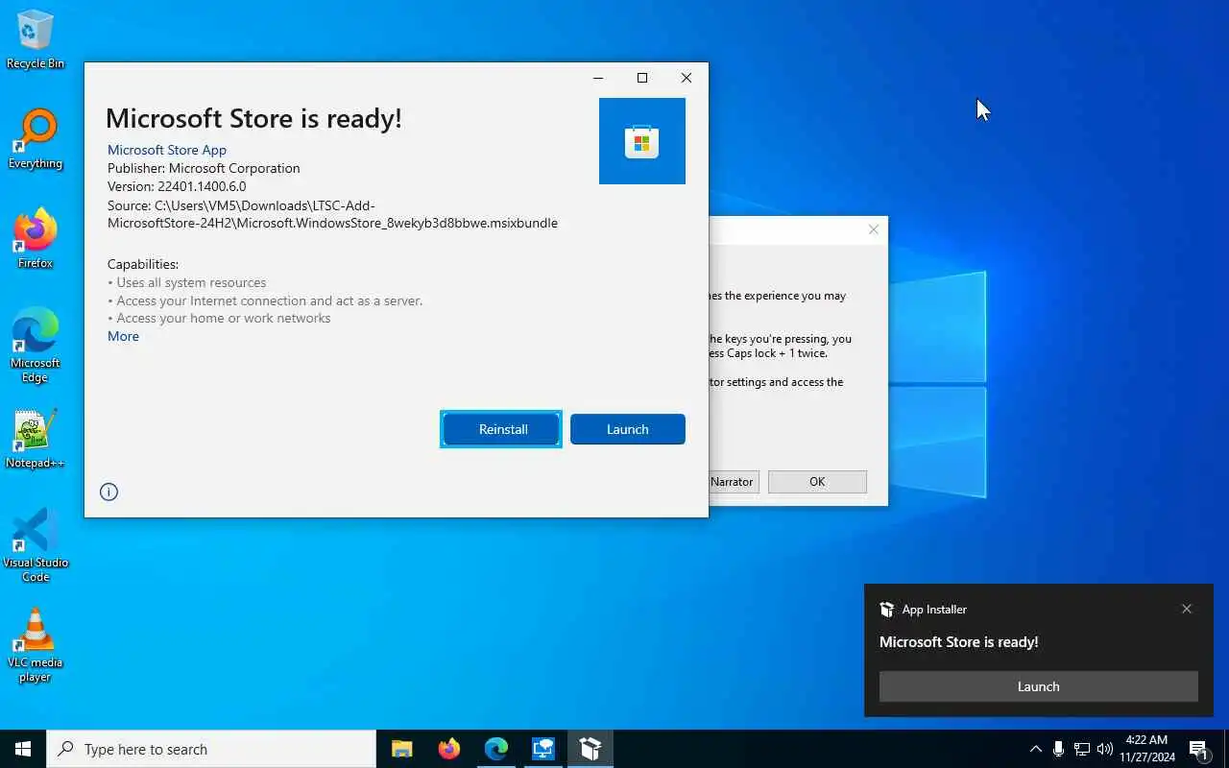1229x768 pixels.
Task: Click the 'Microsoft Store is ready!' heading
Action: [253, 118]
